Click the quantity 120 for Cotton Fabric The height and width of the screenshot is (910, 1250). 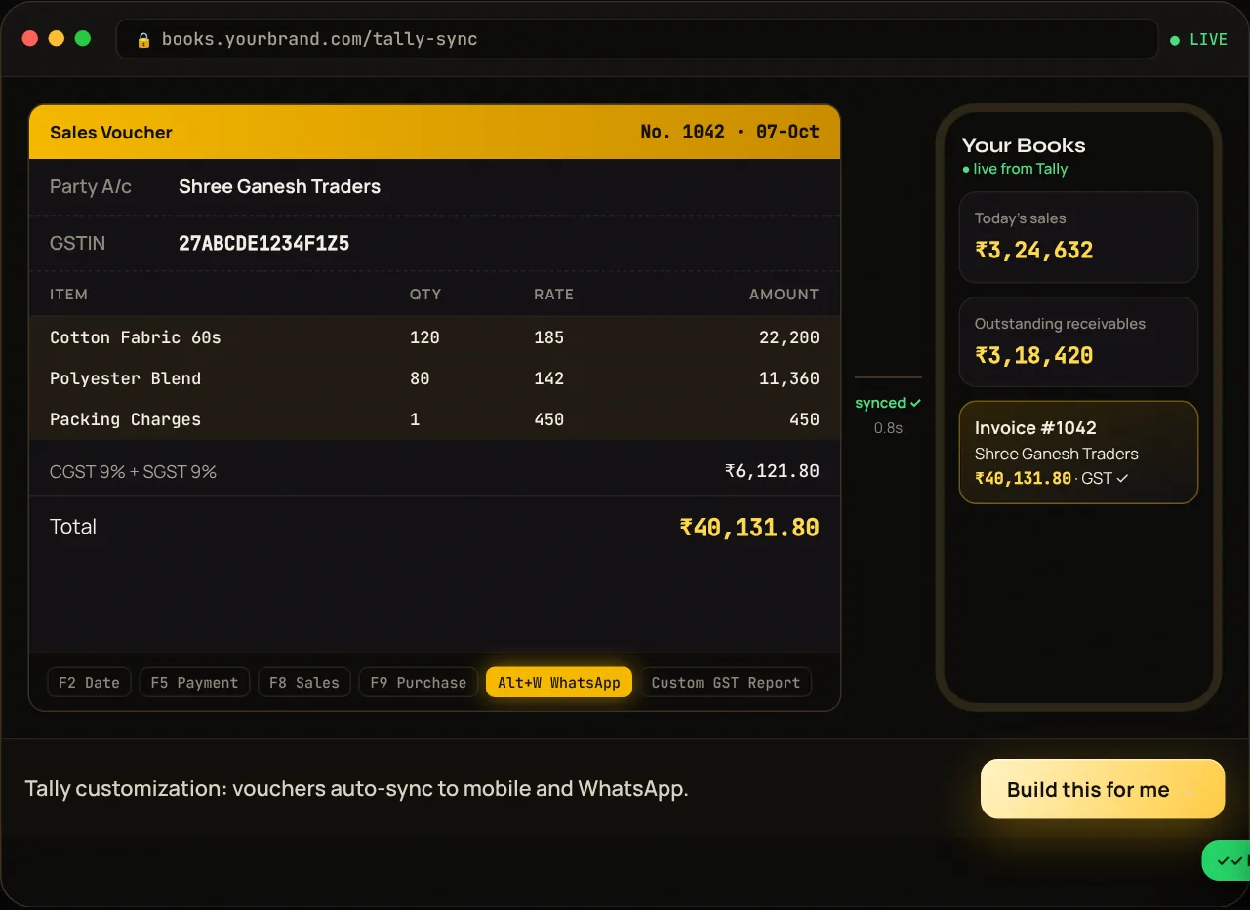pyautogui.click(x=424, y=337)
